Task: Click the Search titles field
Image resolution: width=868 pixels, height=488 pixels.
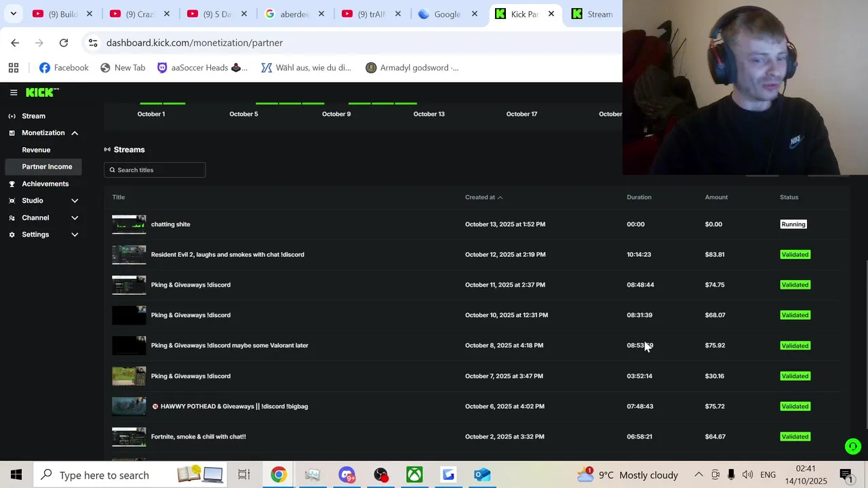Action: coord(155,170)
